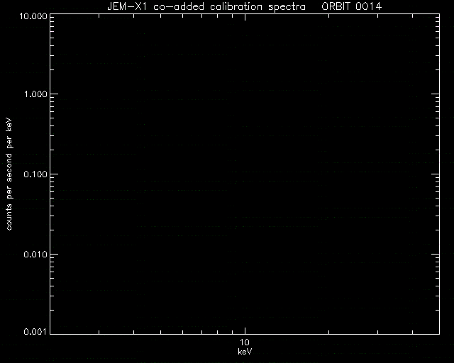Select the co-added word in the title

point(179,6)
